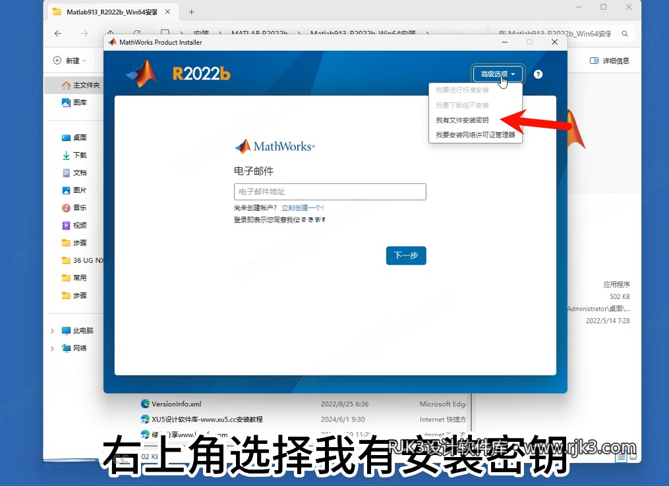Click the 立刻创建一个 link

point(303,207)
